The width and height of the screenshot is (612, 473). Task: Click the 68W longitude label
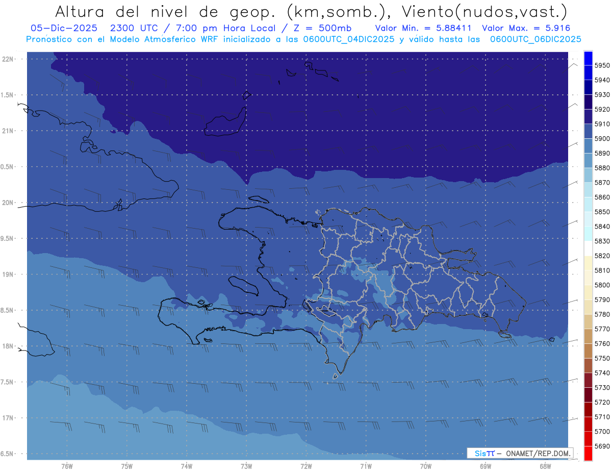(x=545, y=466)
